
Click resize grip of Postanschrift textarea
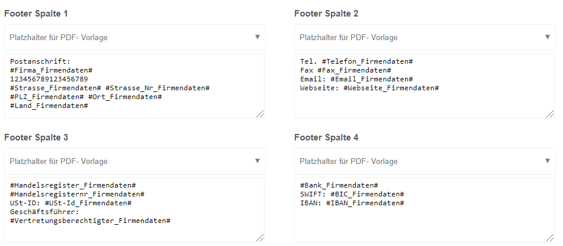click(260, 114)
